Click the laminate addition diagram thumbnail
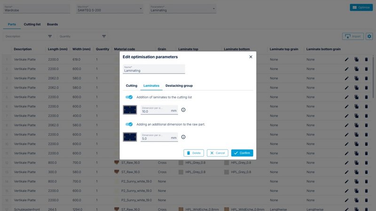 [x=129, y=110]
